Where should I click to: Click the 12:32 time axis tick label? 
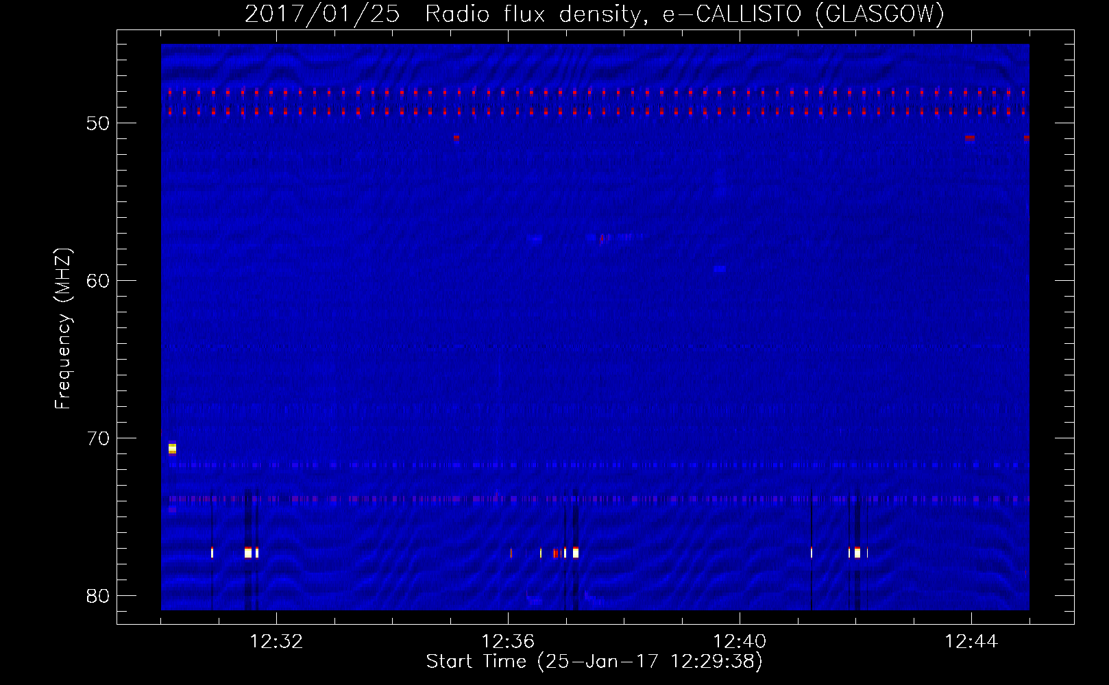pos(276,642)
